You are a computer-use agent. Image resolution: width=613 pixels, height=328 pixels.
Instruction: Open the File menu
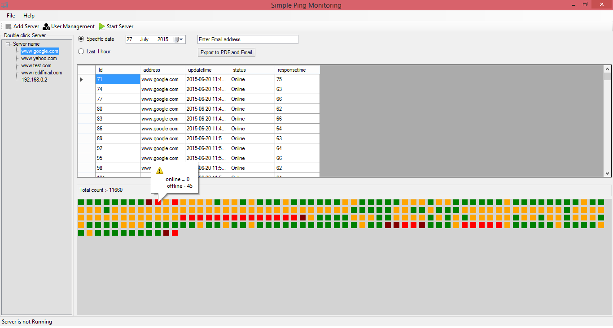(11, 16)
